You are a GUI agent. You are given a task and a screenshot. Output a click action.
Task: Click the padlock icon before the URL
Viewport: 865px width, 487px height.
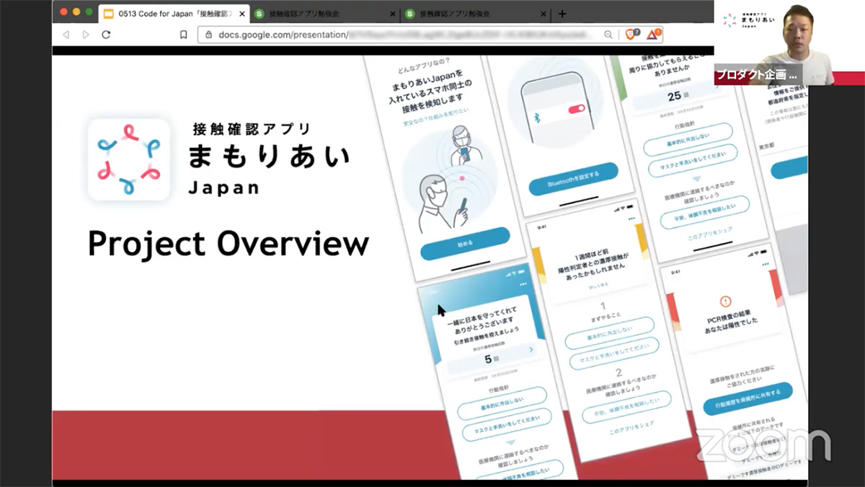209,34
